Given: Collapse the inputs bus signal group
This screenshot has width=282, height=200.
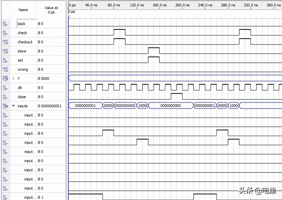Looking at the screenshot, I should coord(13,106).
